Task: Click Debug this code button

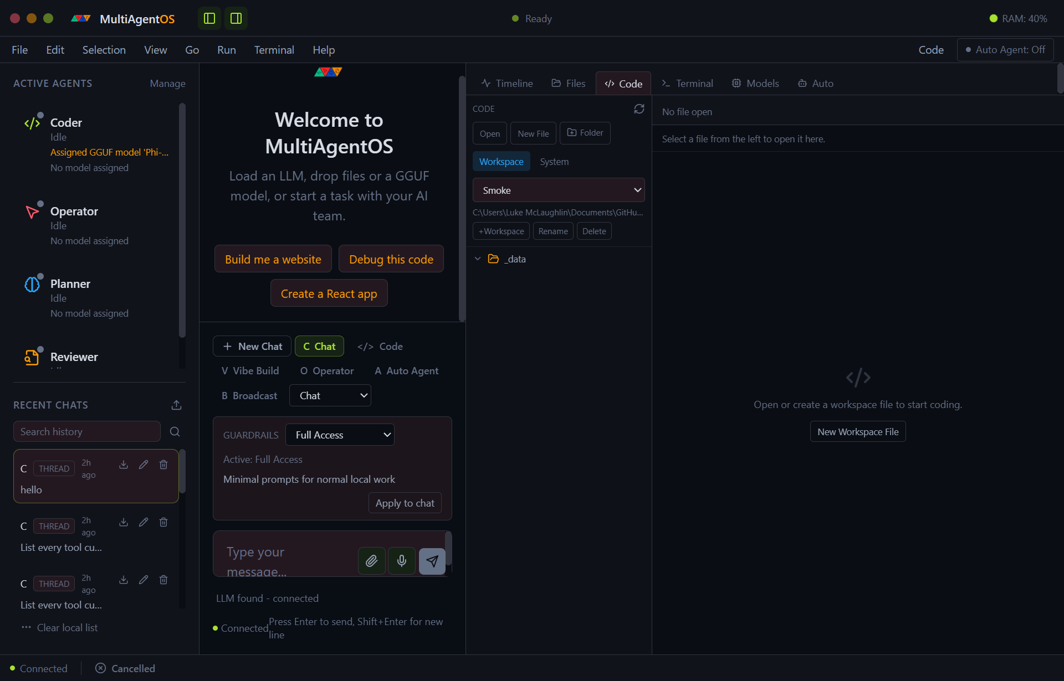Action: coord(391,259)
